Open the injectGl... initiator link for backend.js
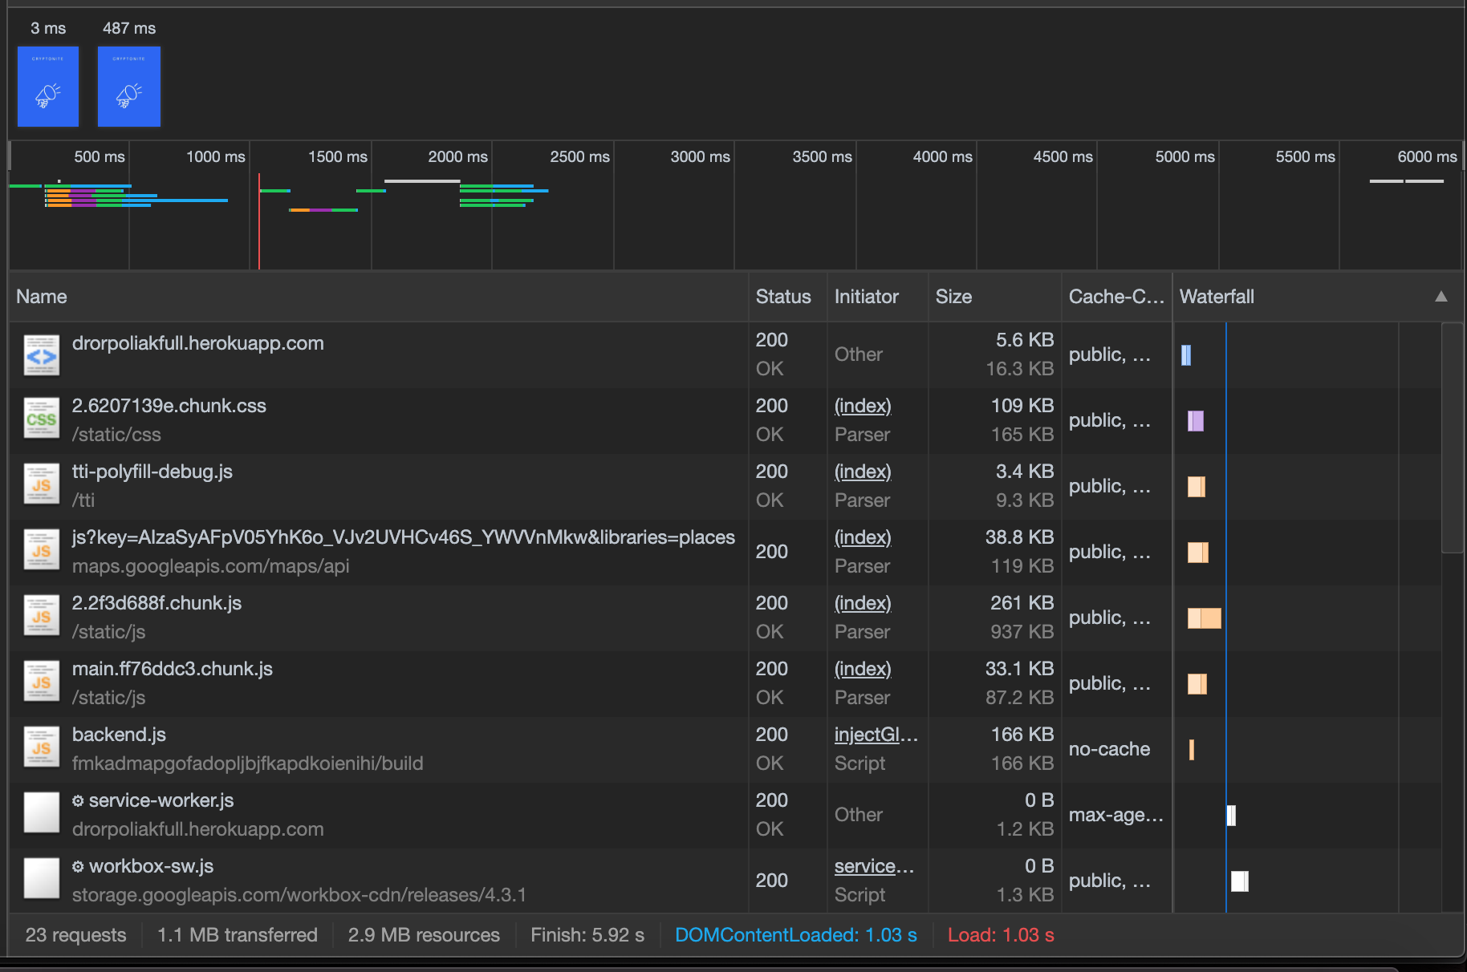This screenshot has width=1467, height=972. (x=876, y=735)
